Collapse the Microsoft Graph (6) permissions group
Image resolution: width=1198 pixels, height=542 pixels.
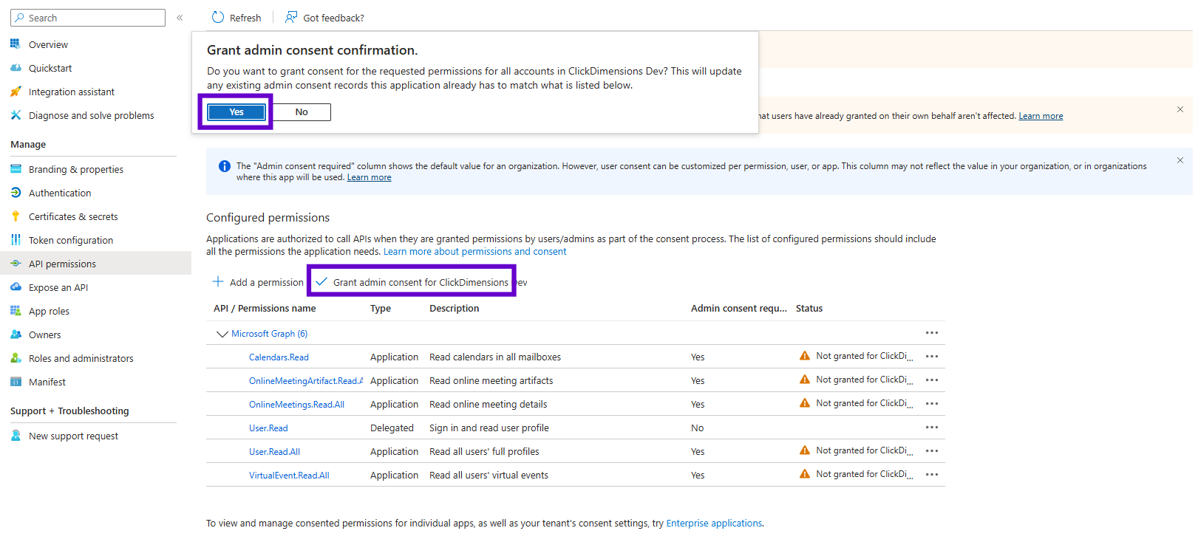[x=222, y=334]
